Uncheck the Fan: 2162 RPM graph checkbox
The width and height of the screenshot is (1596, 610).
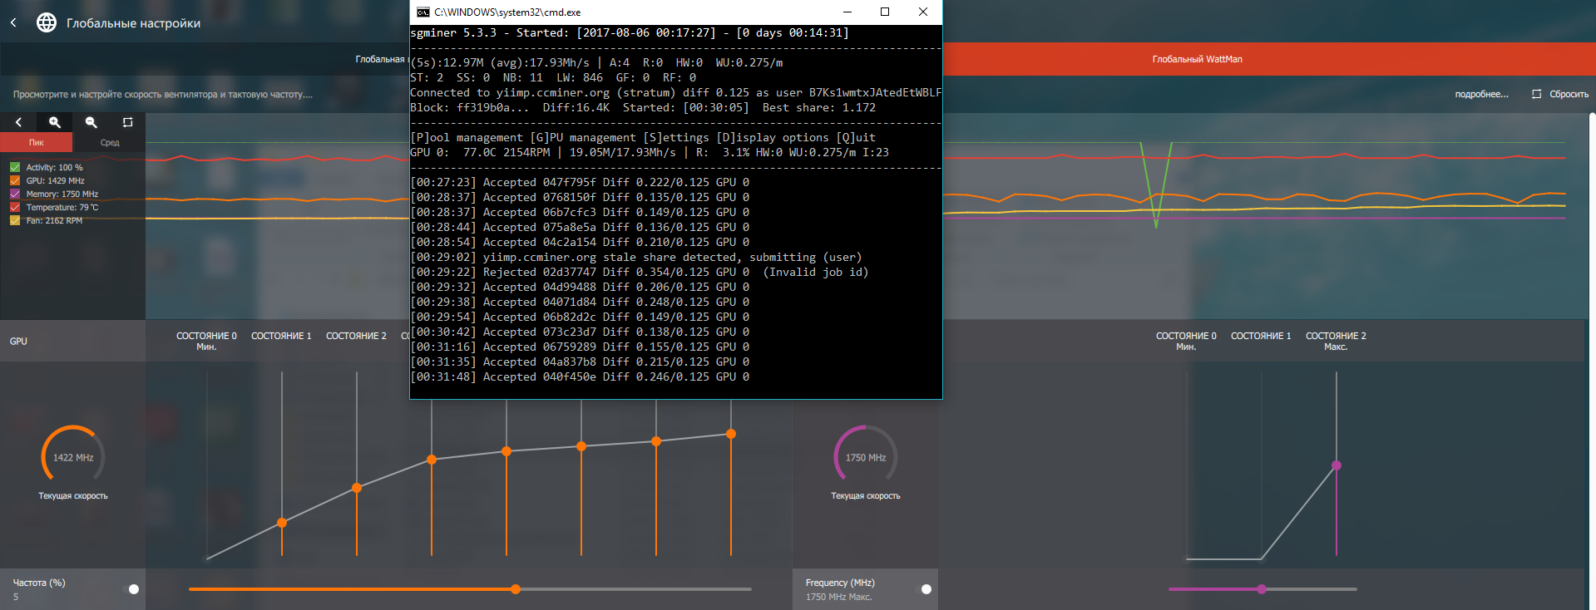click(15, 220)
